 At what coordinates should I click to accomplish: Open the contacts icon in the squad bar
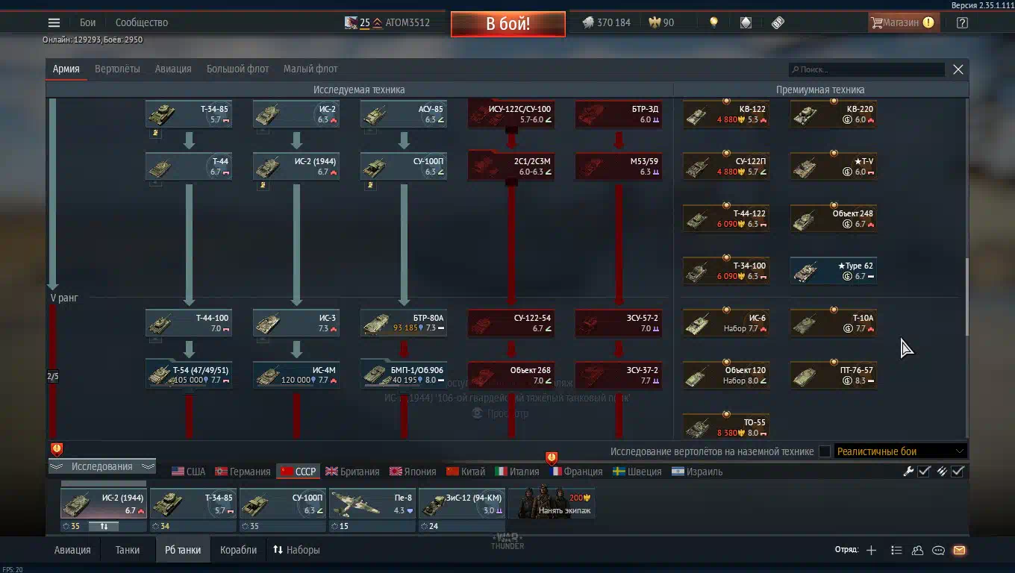click(x=917, y=550)
